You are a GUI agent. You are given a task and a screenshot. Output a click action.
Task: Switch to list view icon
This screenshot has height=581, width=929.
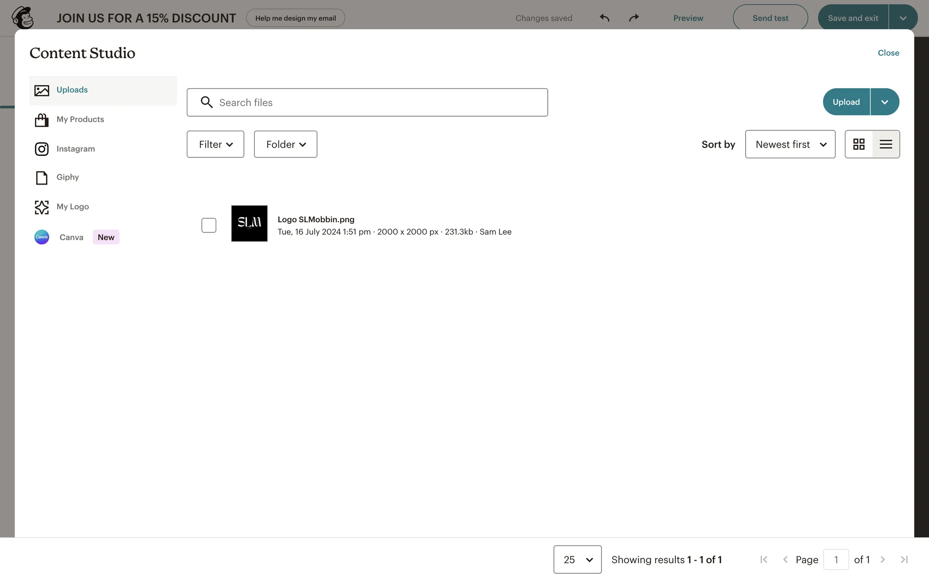point(886,144)
